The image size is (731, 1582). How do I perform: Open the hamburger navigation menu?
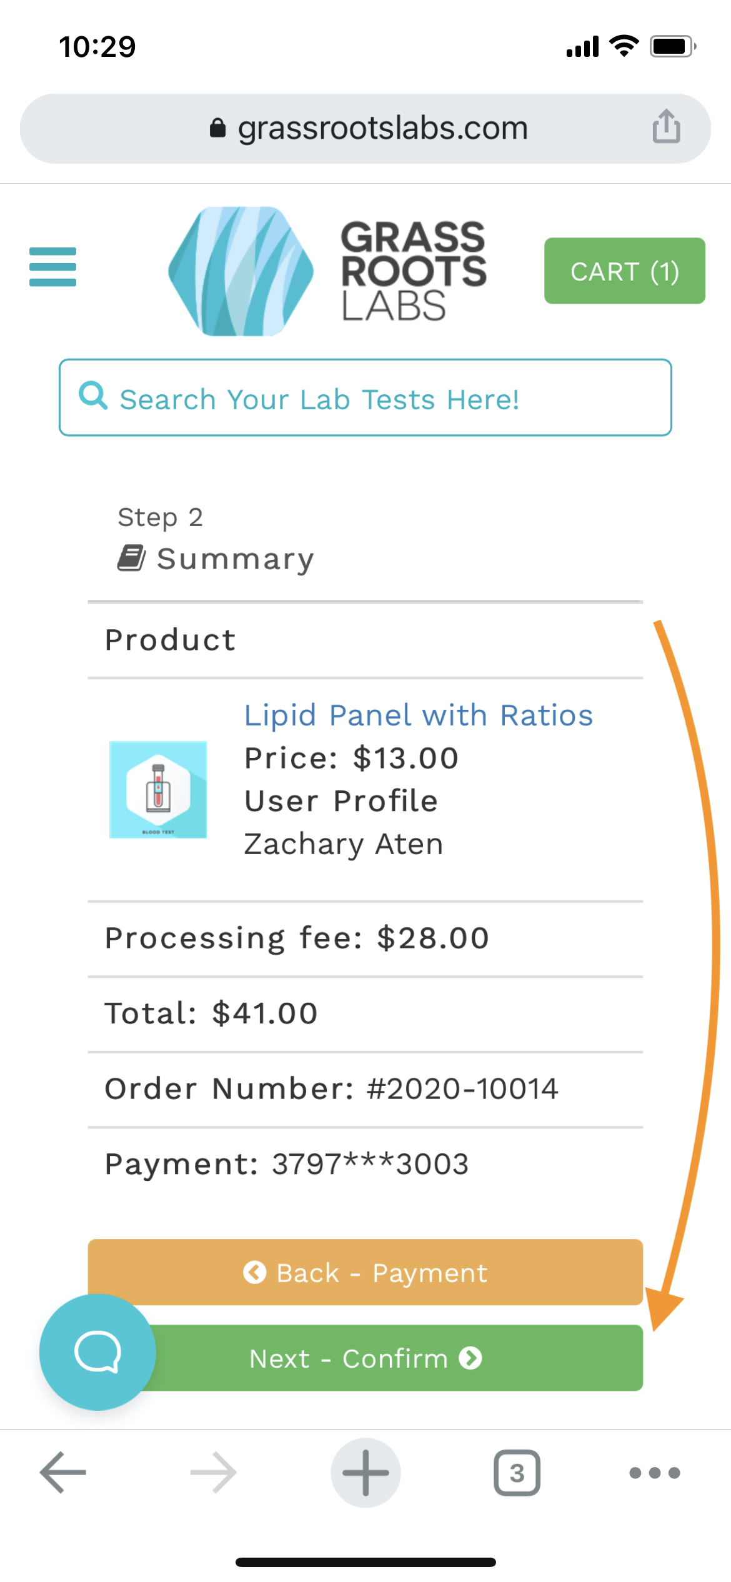52,267
